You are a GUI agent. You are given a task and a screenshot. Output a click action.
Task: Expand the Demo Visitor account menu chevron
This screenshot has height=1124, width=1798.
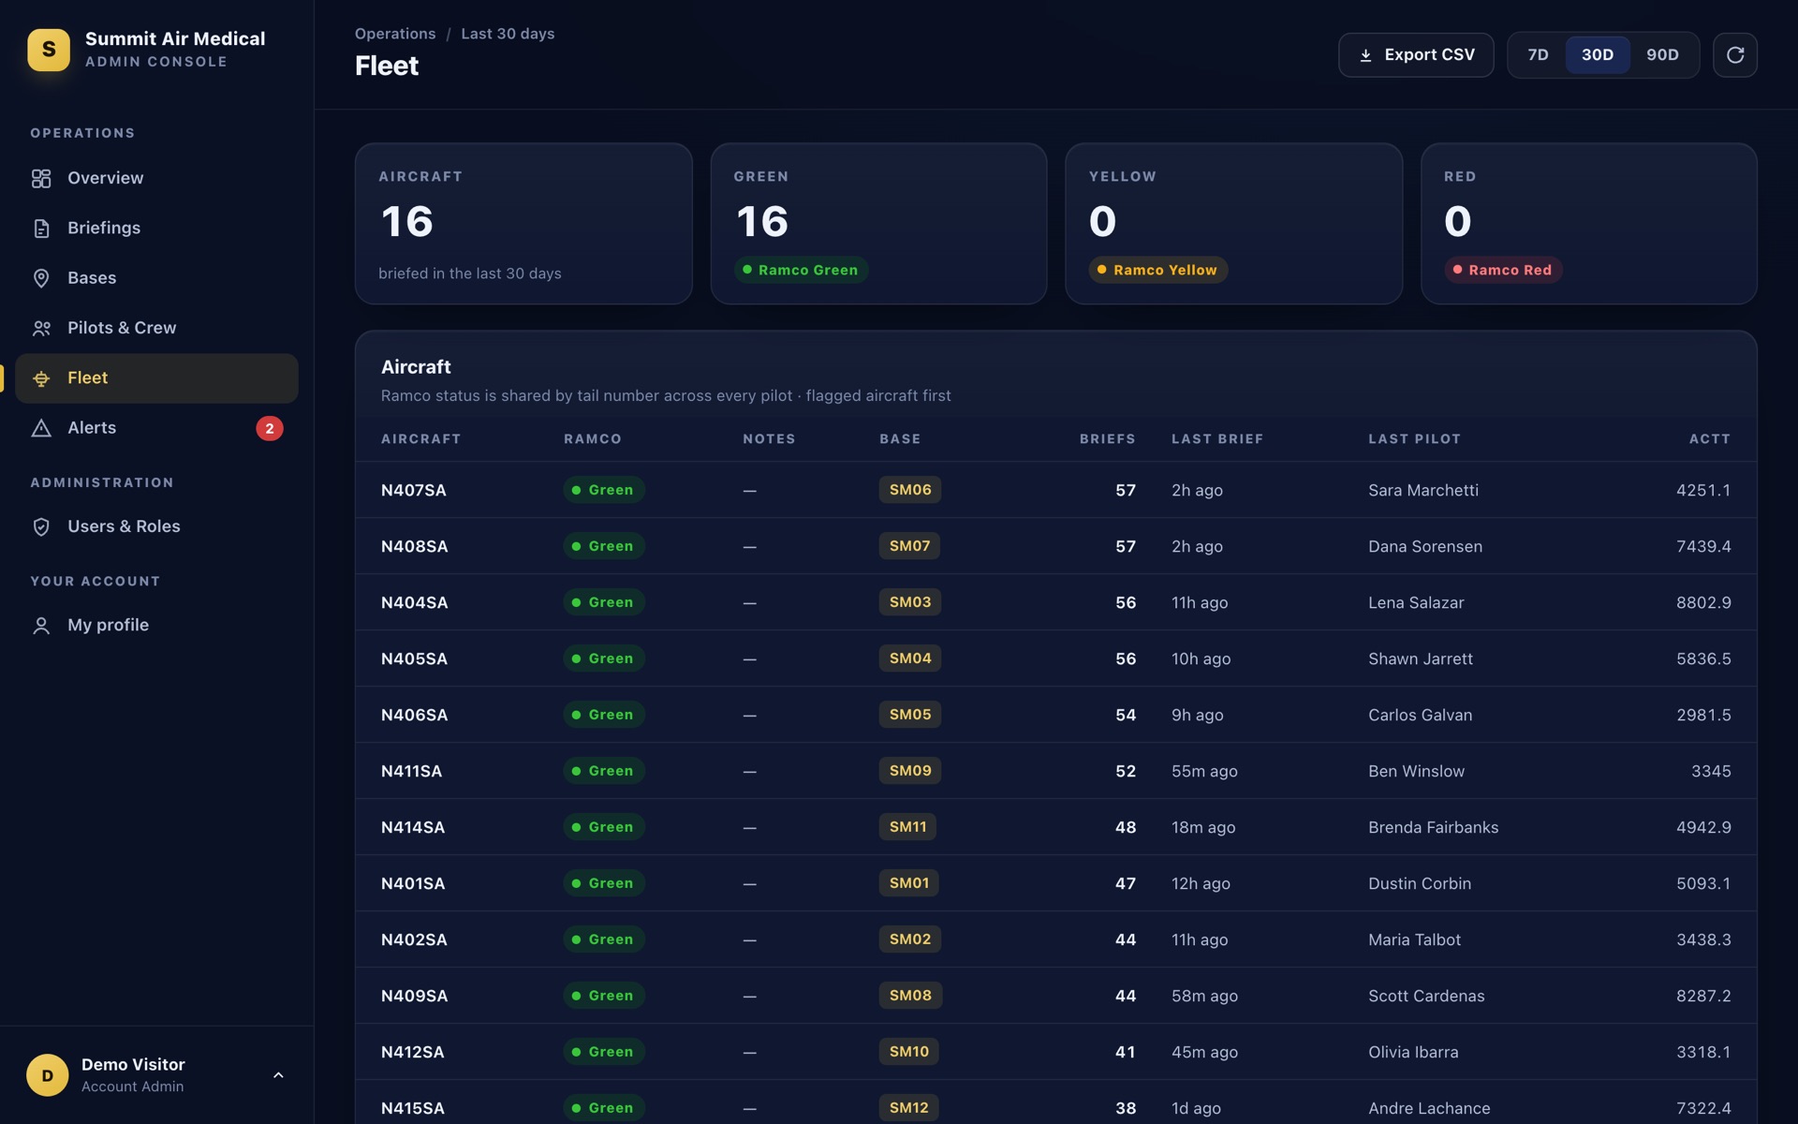(x=278, y=1075)
